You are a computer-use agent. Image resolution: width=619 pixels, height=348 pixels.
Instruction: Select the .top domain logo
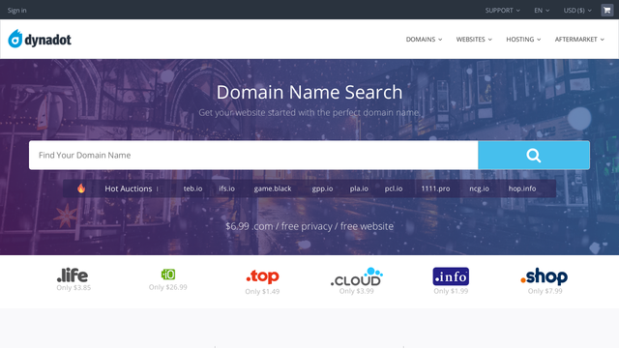(x=262, y=276)
